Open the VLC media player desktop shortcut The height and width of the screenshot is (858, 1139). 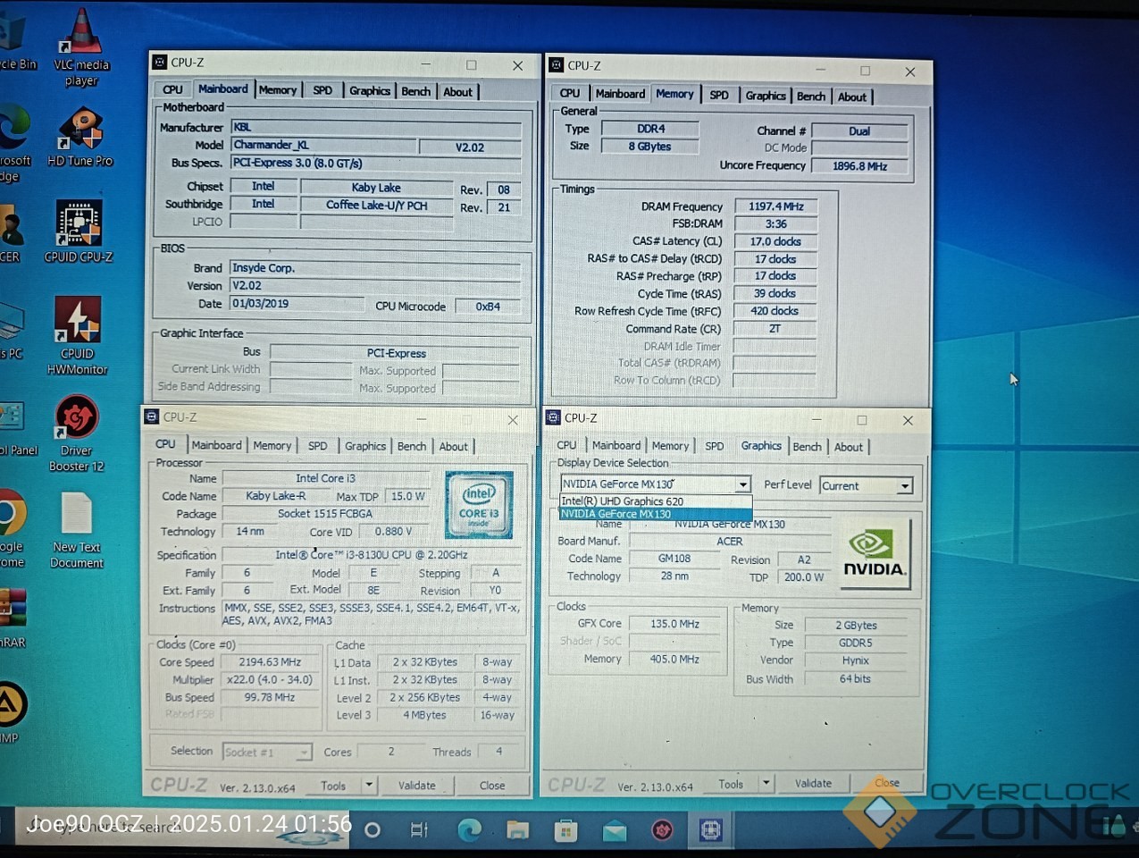click(81, 46)
